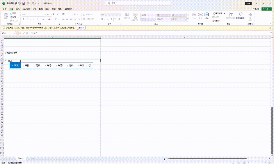Click the Cut scissors icon
Screen dimensions: 274x164
(11, 13)
